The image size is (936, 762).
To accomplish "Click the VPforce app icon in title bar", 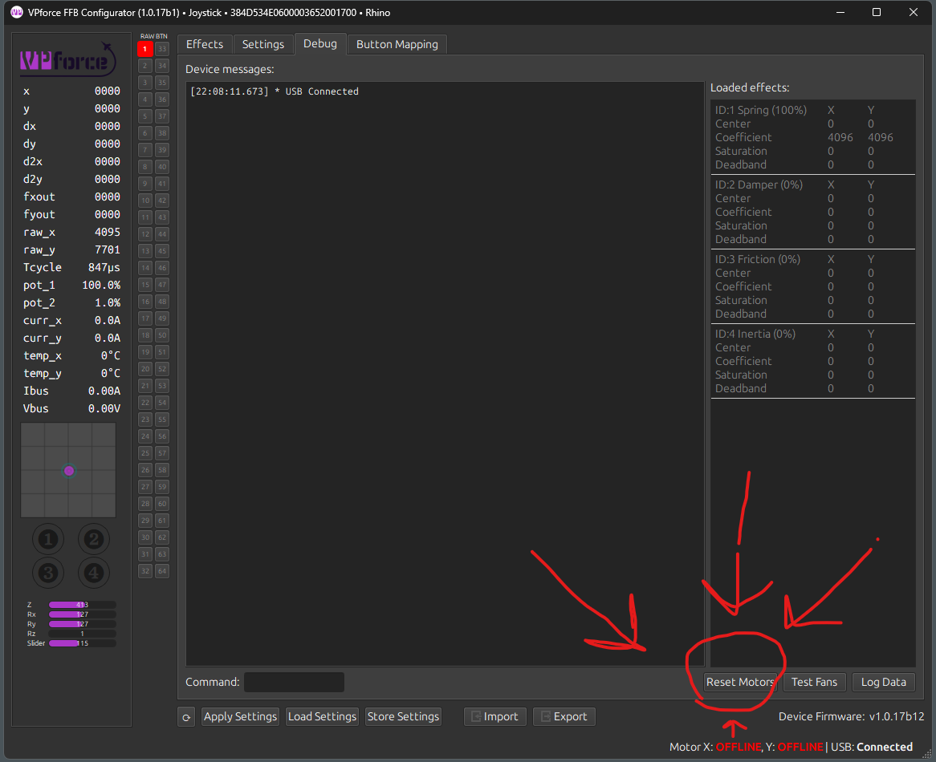I will coord(16,12).
